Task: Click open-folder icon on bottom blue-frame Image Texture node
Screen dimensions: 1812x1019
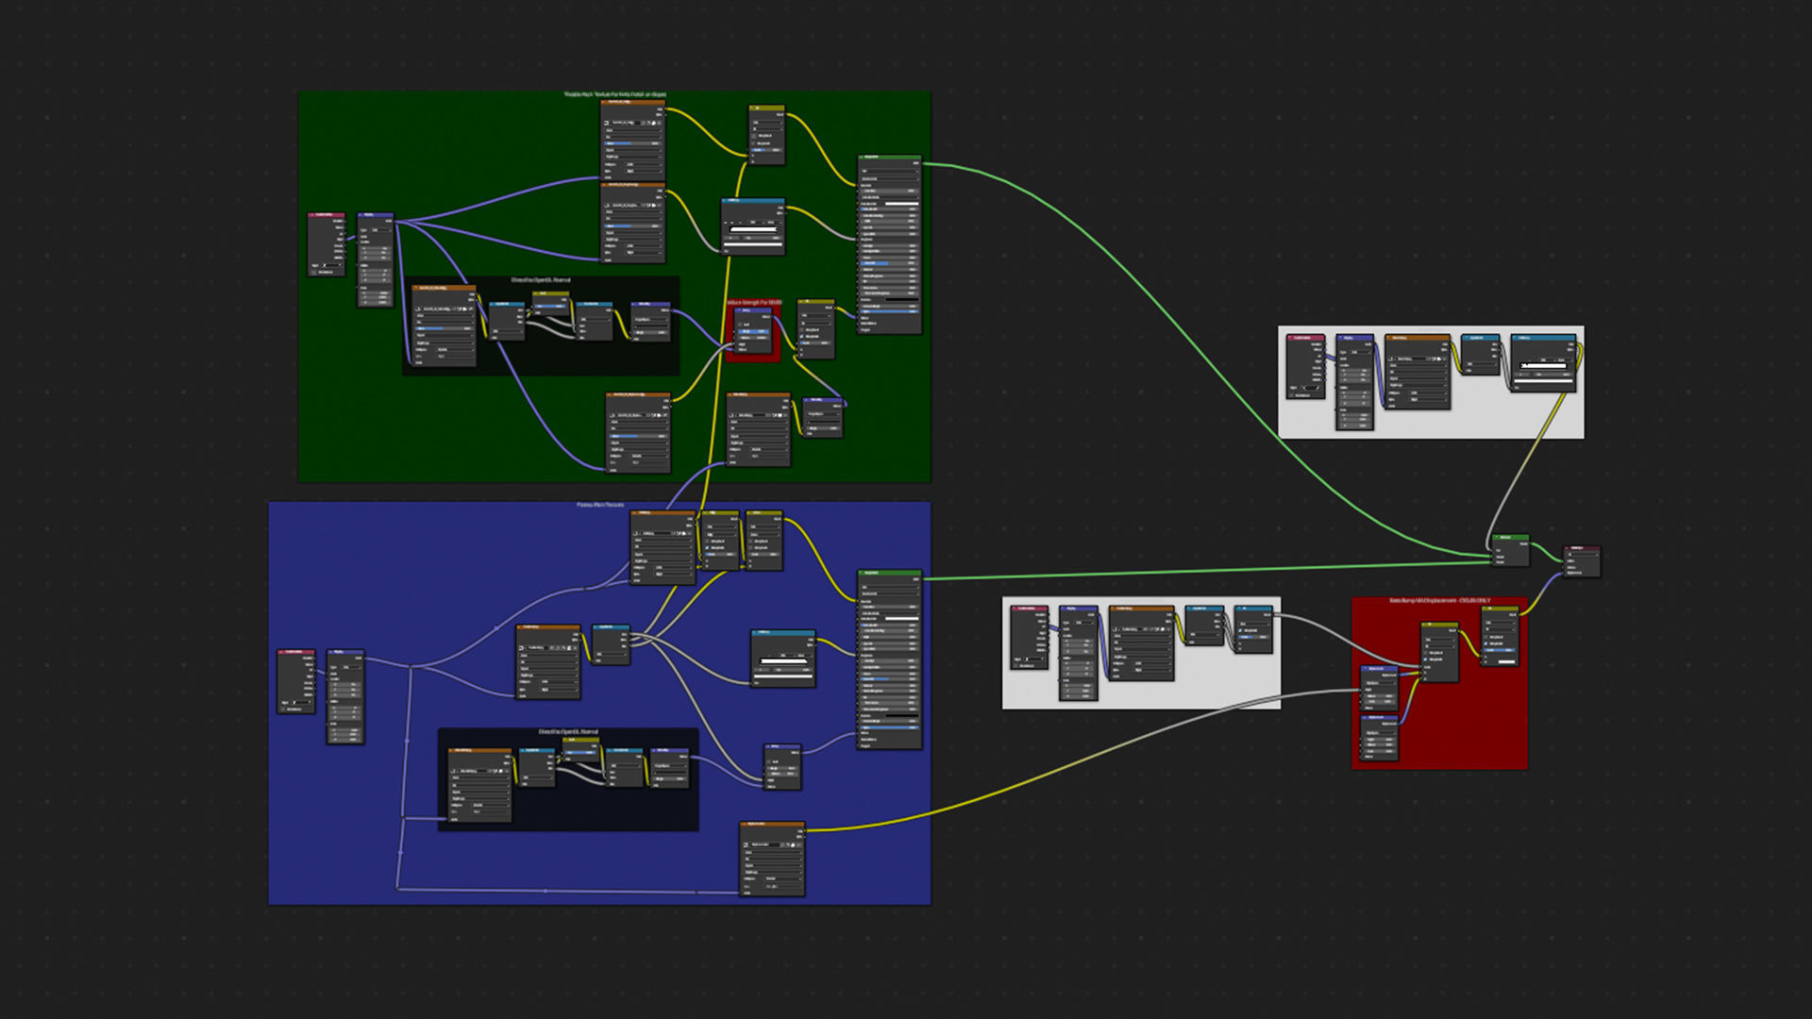Action: pos(793,844)
